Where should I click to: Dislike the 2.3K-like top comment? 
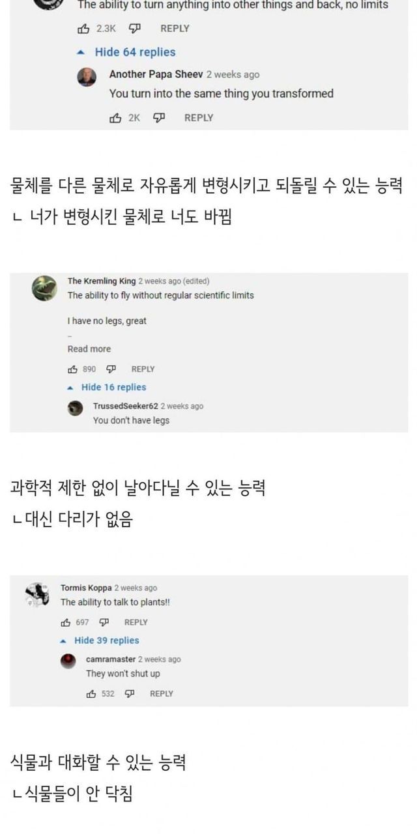tap(135, 29)
